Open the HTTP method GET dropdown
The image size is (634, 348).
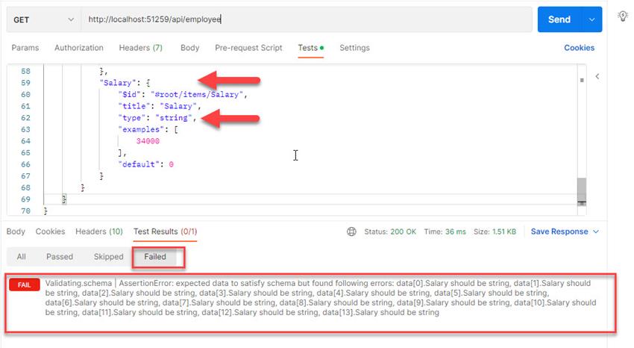44,19
